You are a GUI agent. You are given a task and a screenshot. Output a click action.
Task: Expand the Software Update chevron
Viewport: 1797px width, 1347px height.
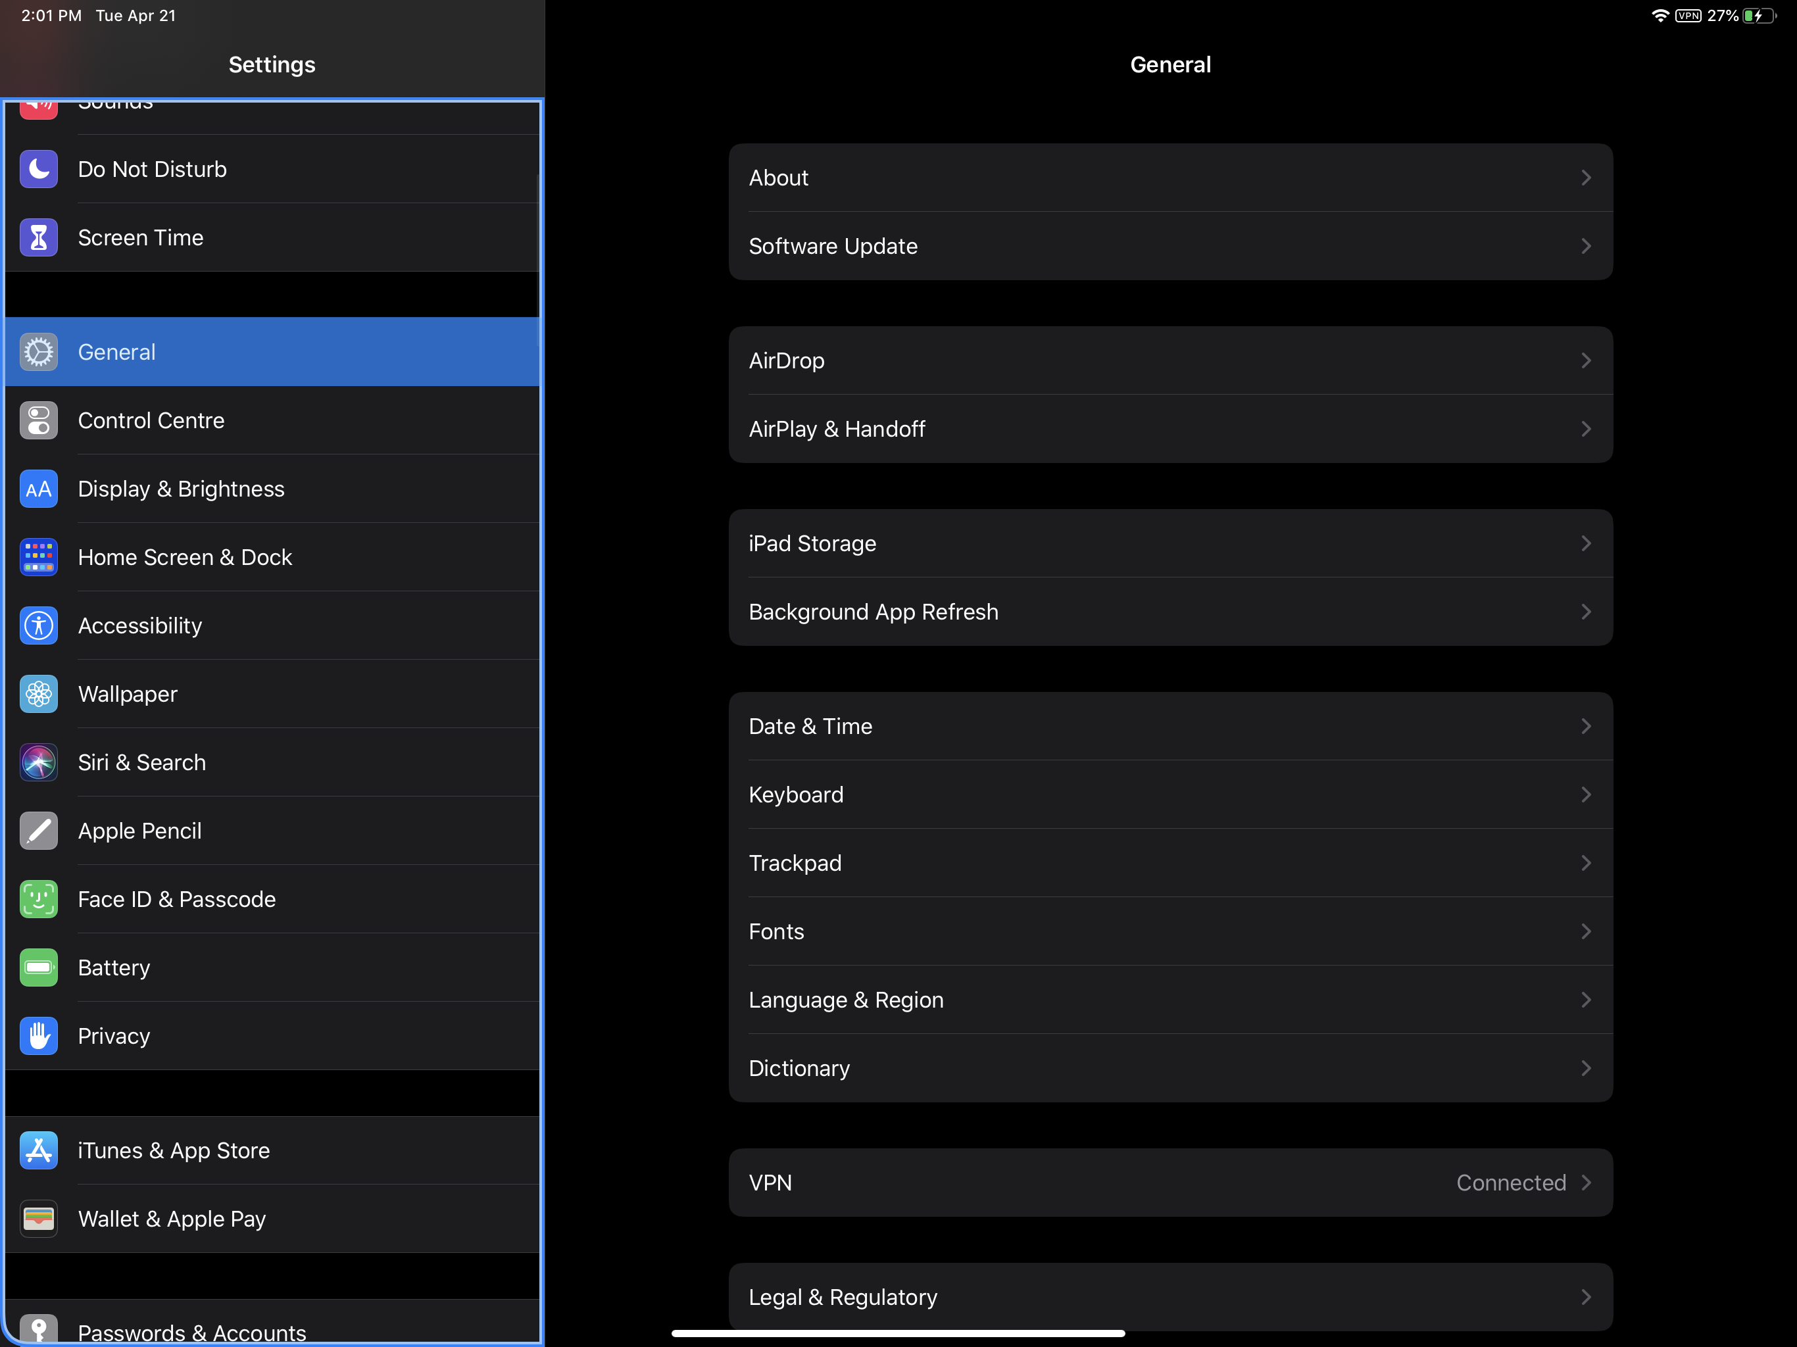(1586, 246)
